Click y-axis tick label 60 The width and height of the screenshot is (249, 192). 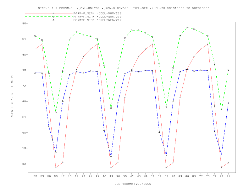[25, 133]
